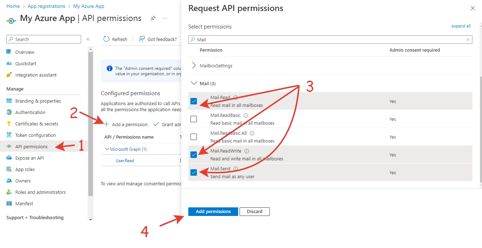Click the My Azure App breadcrumb link

coord(89,6)
